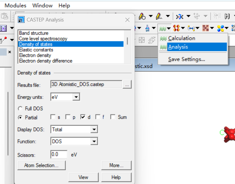Viewport: 235px width, 184px height.
Task: Click the DFTB module icon
Action: (206, 28)
